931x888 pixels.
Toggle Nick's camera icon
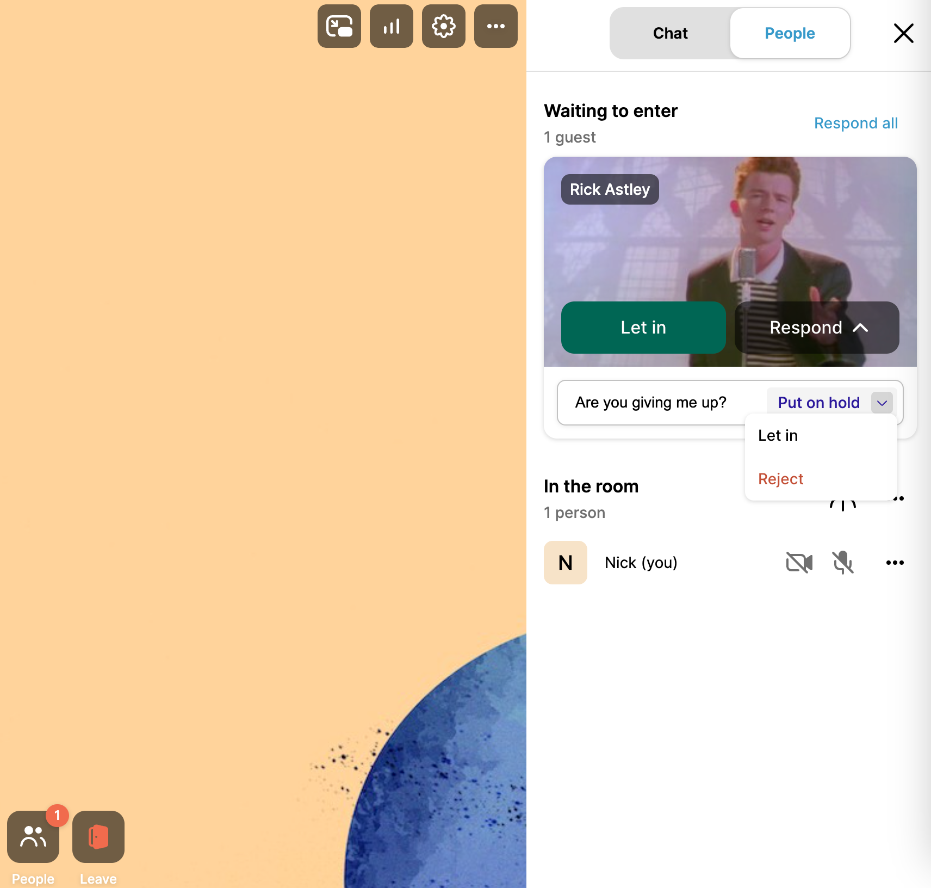(x=799, y=563)
